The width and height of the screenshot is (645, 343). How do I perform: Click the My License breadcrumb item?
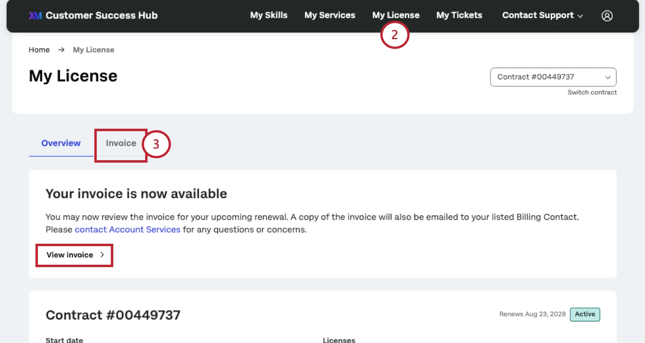point(94,50)
